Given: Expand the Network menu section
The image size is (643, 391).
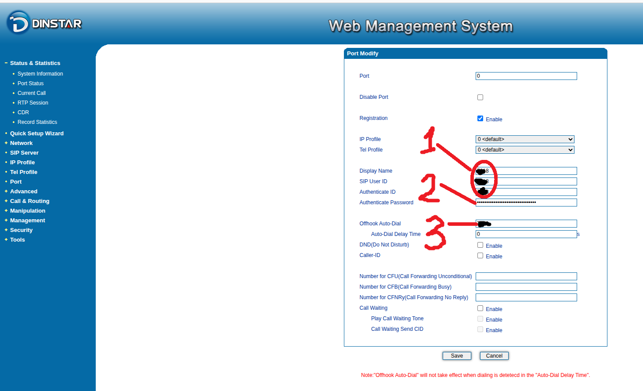Looking at the screenshot, I should click(x=21, y=143).
